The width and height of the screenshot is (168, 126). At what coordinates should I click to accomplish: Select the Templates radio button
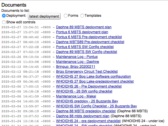coord(82,16)
